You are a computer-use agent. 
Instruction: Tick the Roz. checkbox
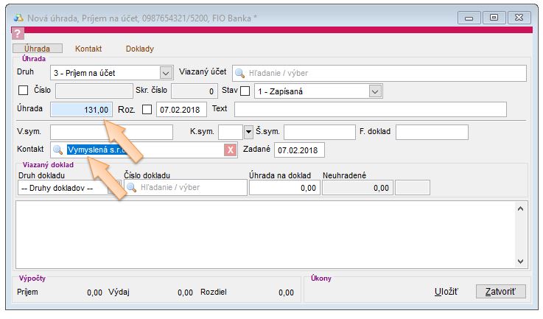(147, 110)
